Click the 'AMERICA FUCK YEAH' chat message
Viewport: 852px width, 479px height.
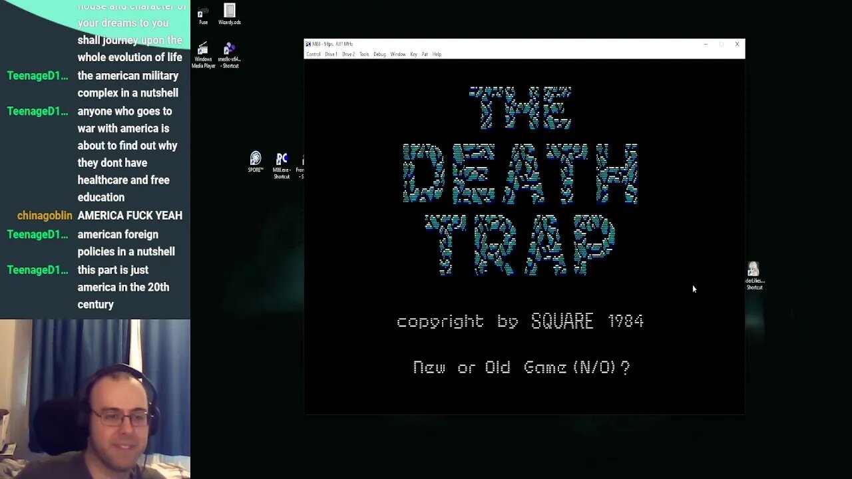[x=130, y=216]
